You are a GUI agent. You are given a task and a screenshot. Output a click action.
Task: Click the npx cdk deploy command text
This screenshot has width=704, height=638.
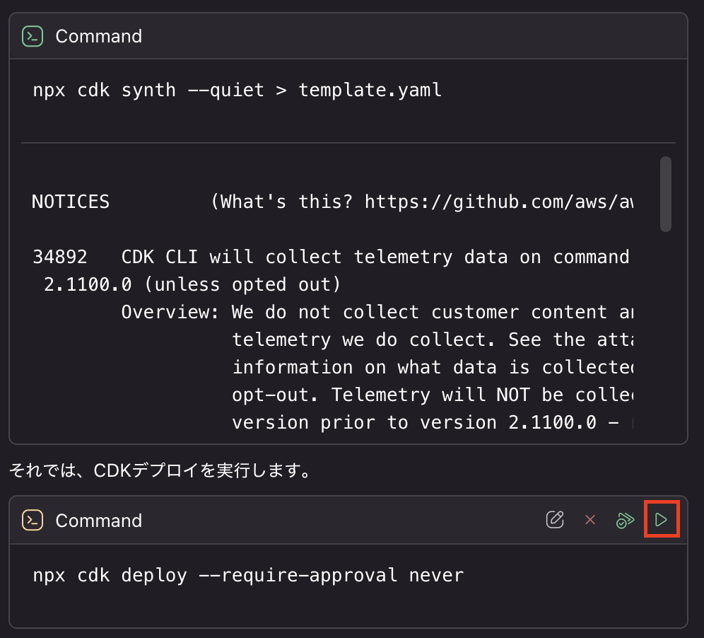click(x=248, y=575)
